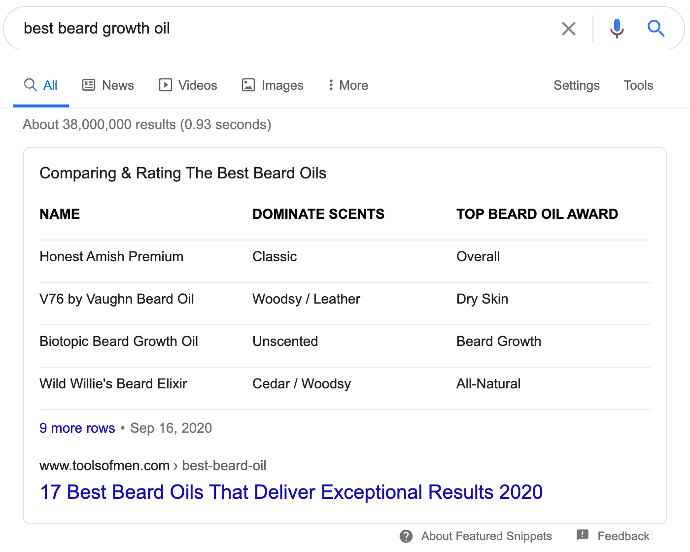
Task: Clear the search box with X icon
Action: click(x=569, y=29)
